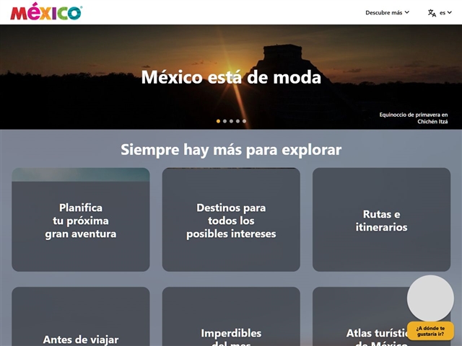Open Destinos para todos los posibles intereses card
Image resolution: width=462 pixels, height=346 pixels.
coord(231,219)
